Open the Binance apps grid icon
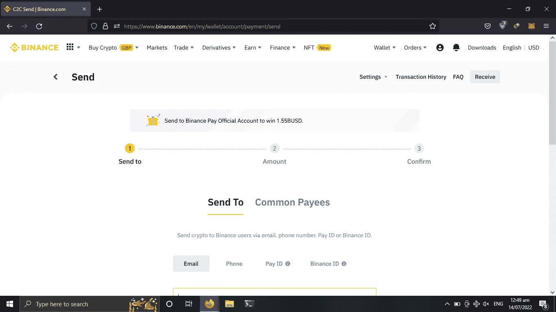The width and height of the screenshot is (556, 312). coord(70,47)
